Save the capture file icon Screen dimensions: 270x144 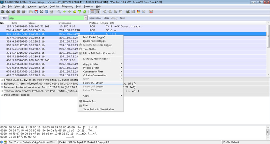[x=36, y=12]
